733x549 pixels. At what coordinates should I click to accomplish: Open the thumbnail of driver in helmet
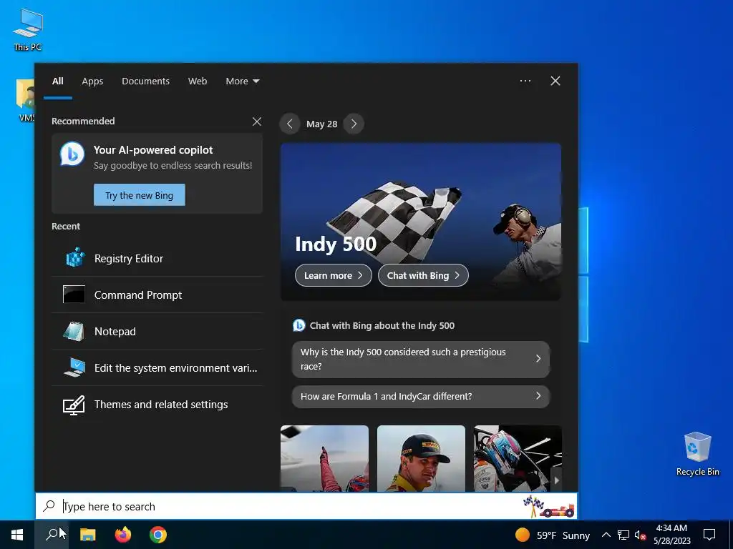click(518, 458)
